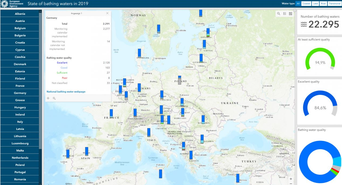This screenshot has height=185, width=342.
Task: Select the Transitional water type filter
Action: tap(334, 4)
